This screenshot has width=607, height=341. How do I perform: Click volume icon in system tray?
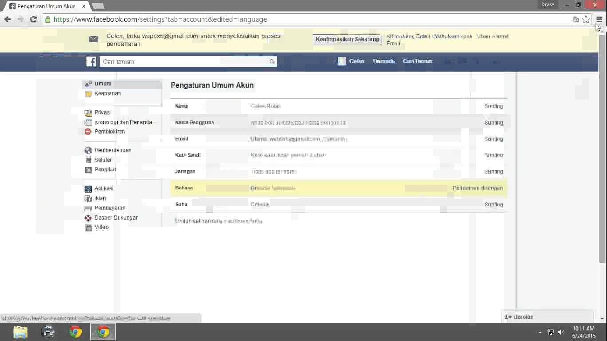click(561, 332)
